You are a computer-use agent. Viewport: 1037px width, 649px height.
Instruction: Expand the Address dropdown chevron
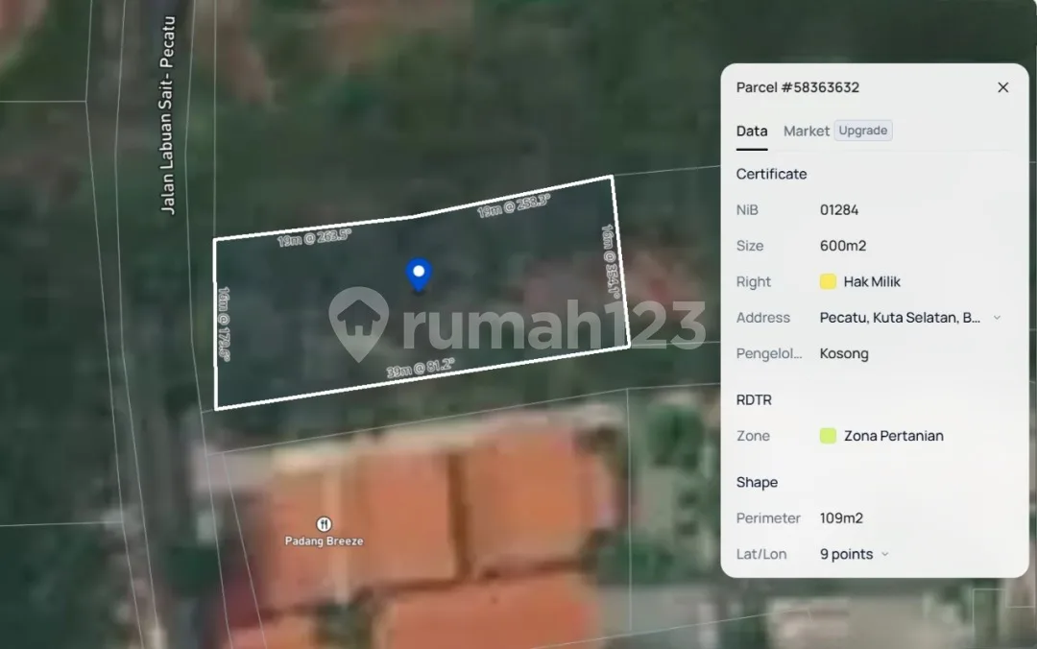tap(997, 318)
